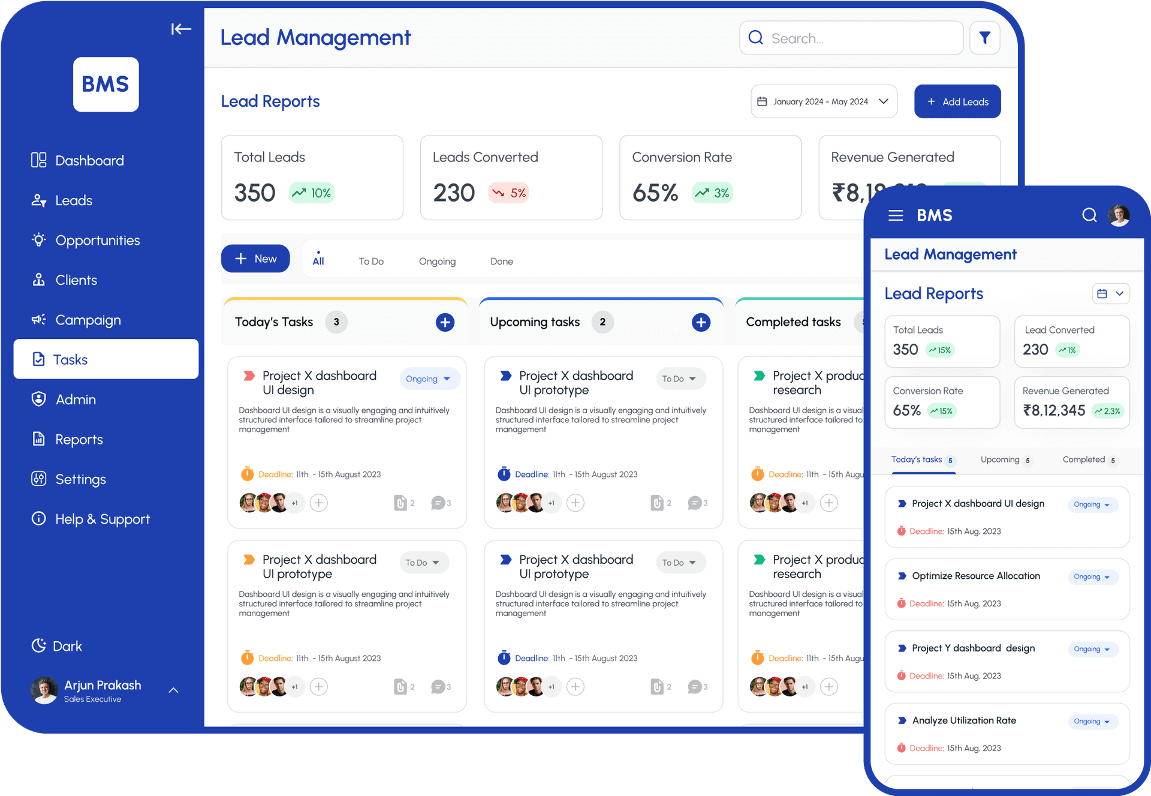This screenshot has height=796, width=1151.
Task: Click the Admin icon in the sidebar
Action: tap(38, 399)
